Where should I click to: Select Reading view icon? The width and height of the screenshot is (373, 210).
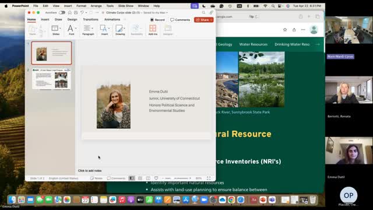click(148, 178)
